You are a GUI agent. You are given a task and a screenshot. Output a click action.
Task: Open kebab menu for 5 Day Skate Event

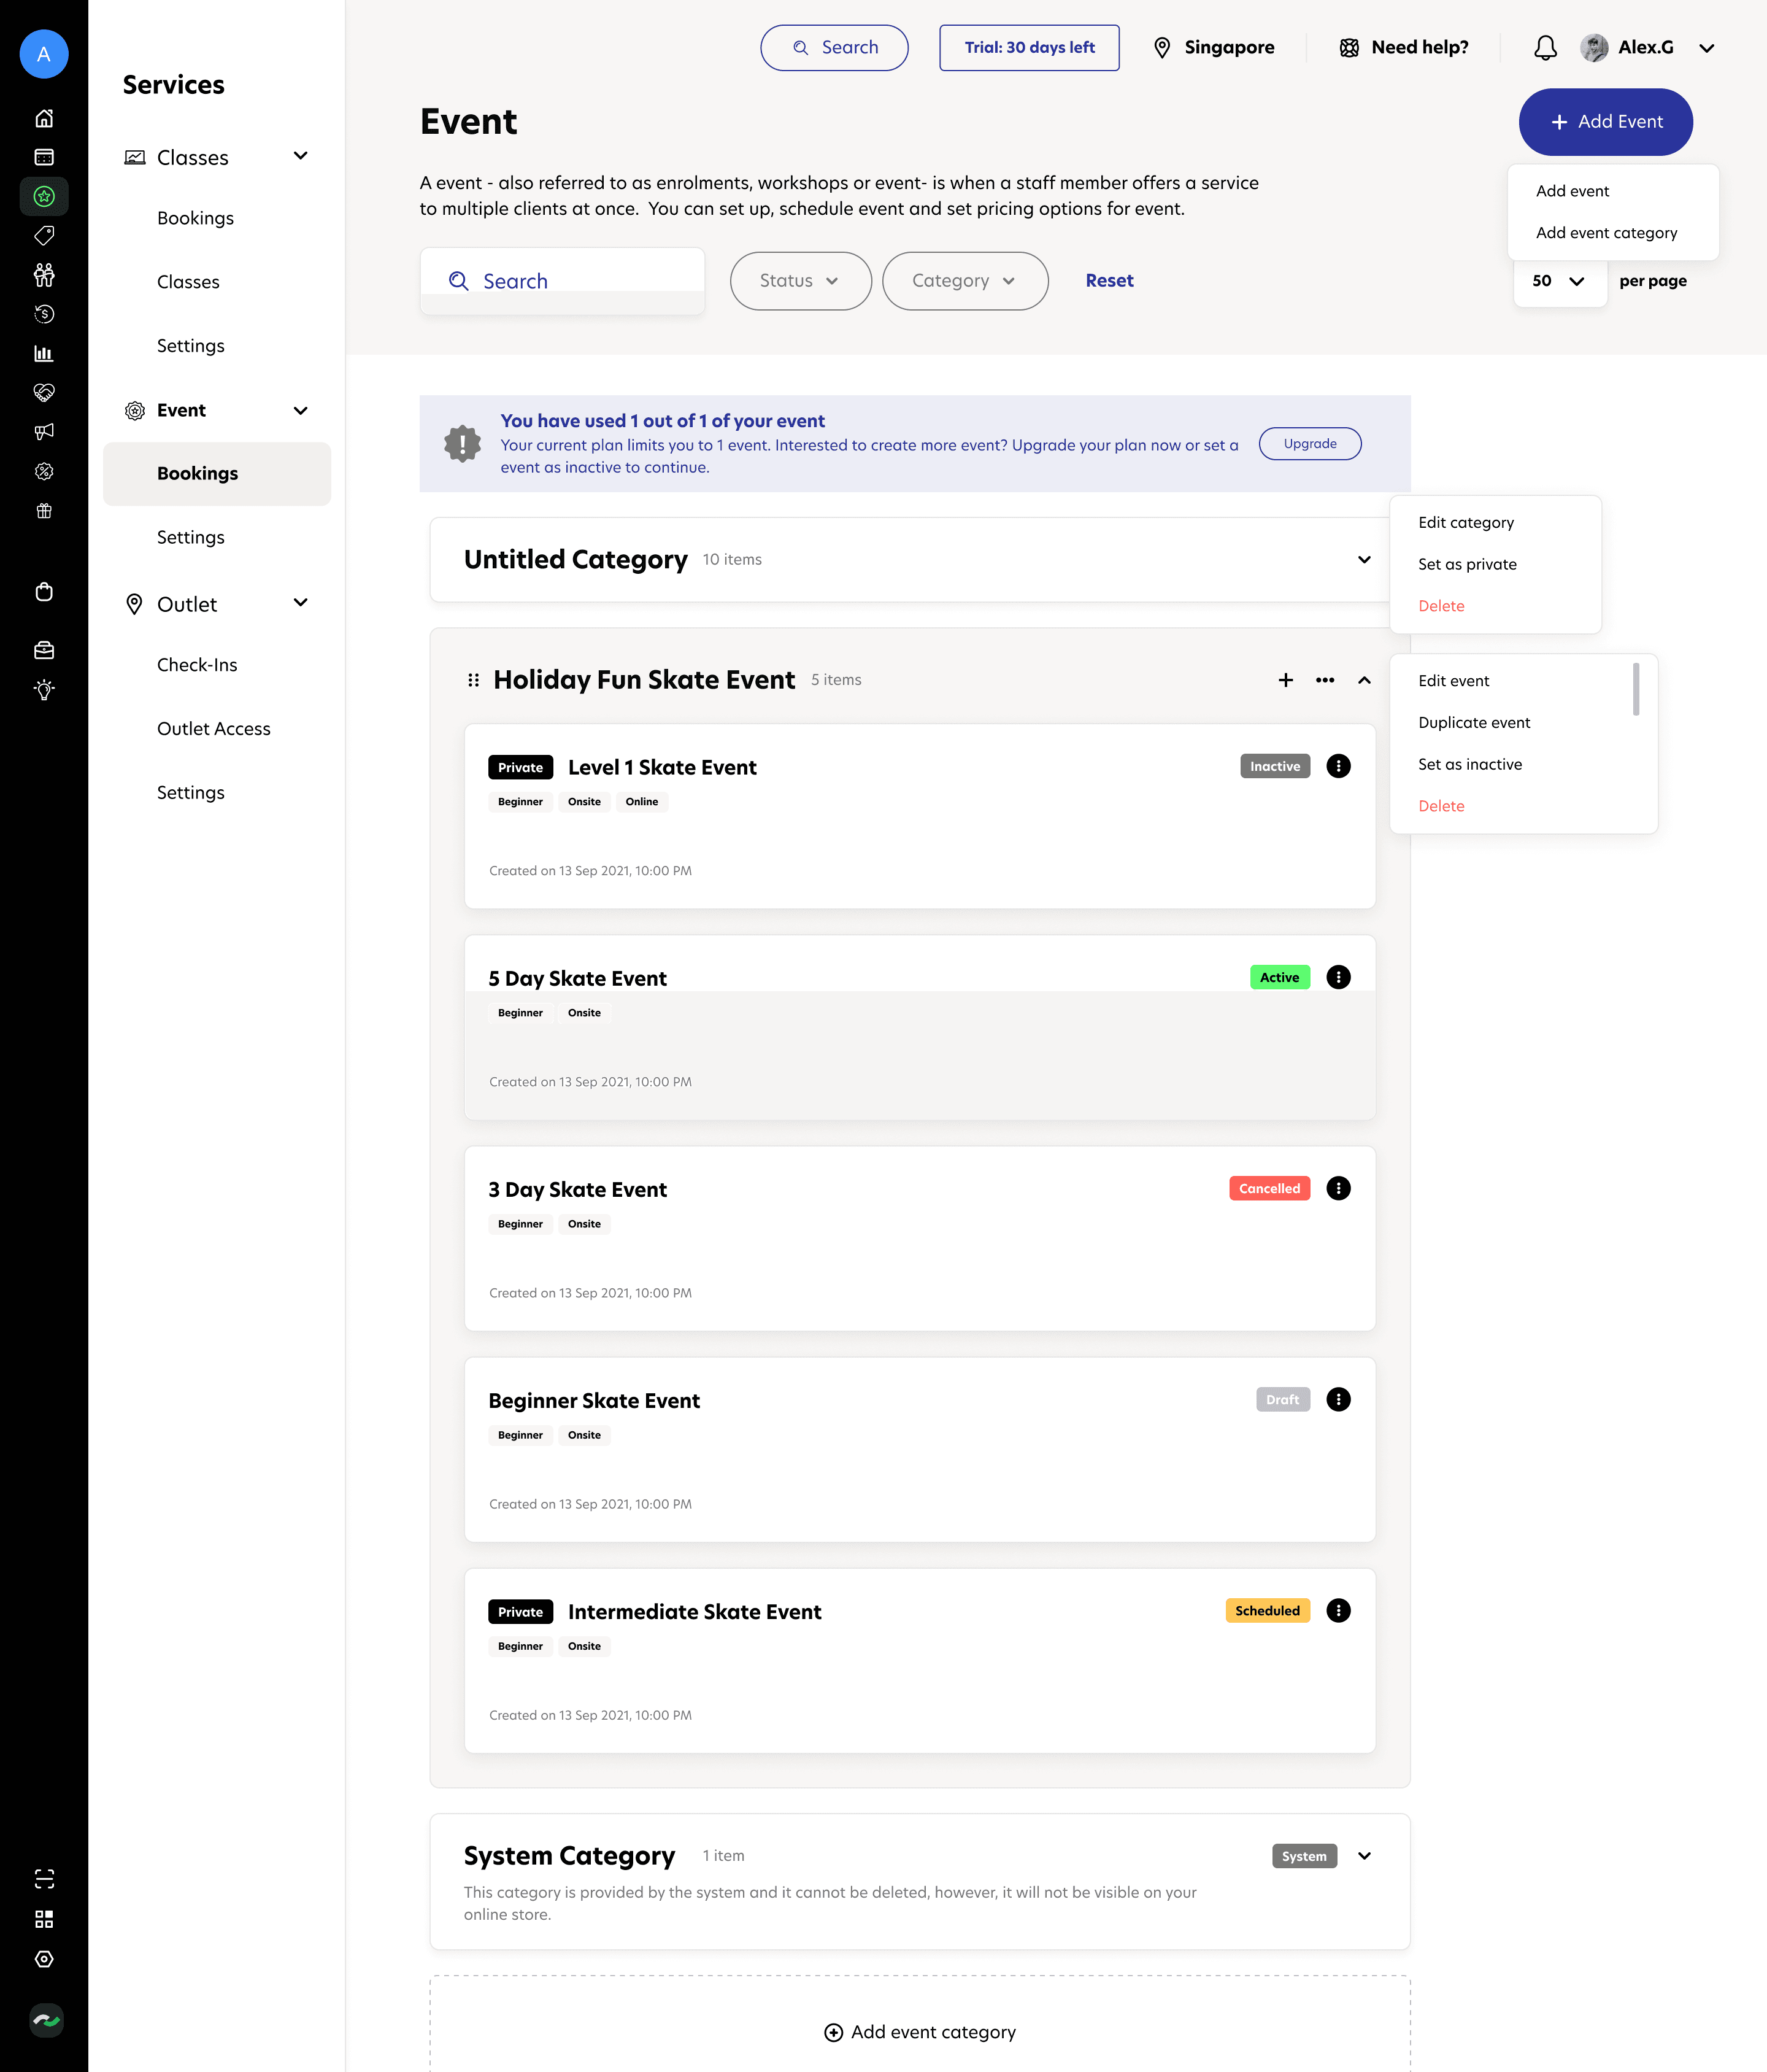(x=1338, y=977)
